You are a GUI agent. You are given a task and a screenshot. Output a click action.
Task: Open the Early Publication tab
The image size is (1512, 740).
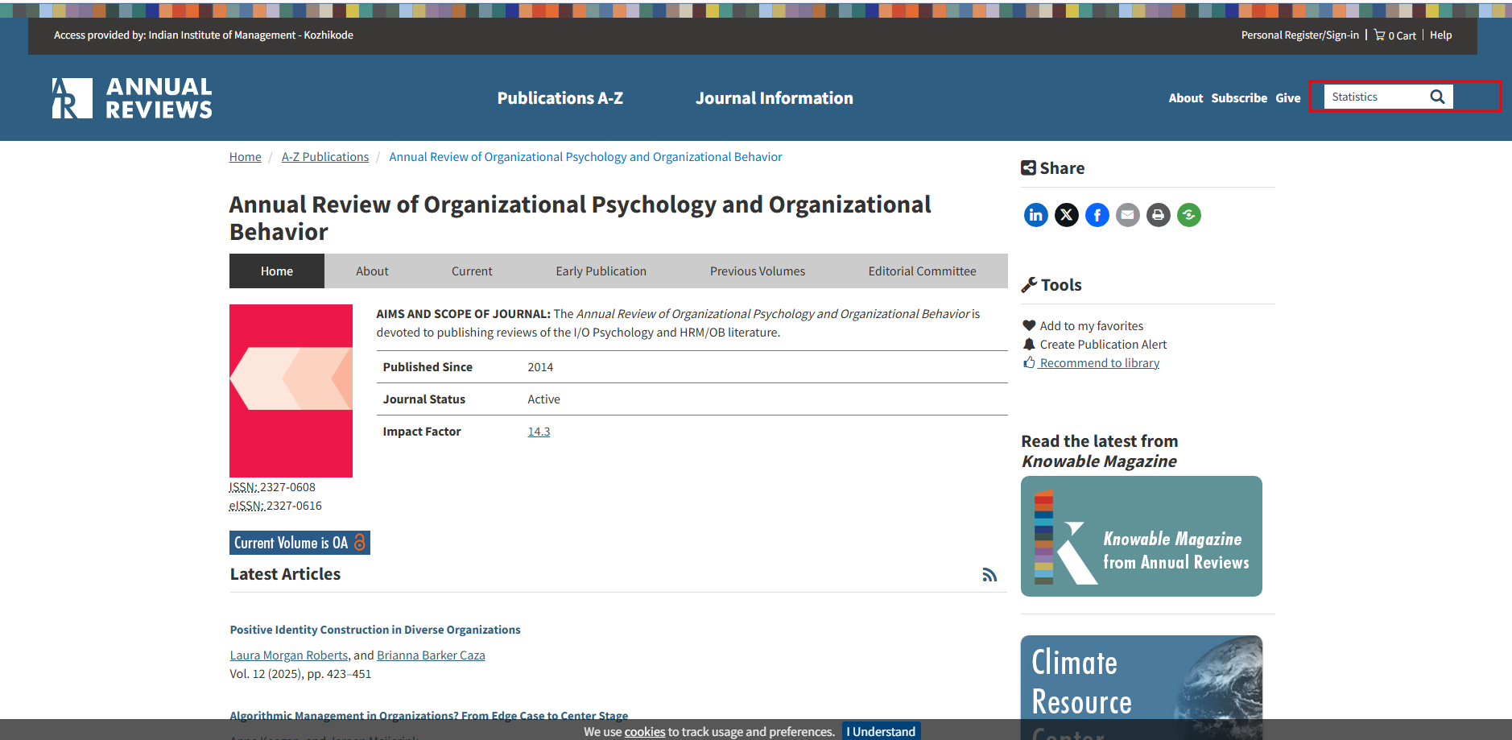pos(601,271)
